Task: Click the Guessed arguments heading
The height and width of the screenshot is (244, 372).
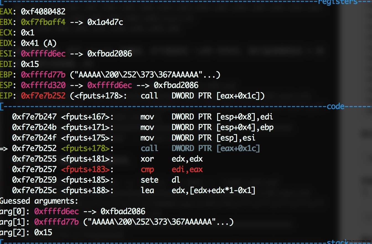Action: 39,201
